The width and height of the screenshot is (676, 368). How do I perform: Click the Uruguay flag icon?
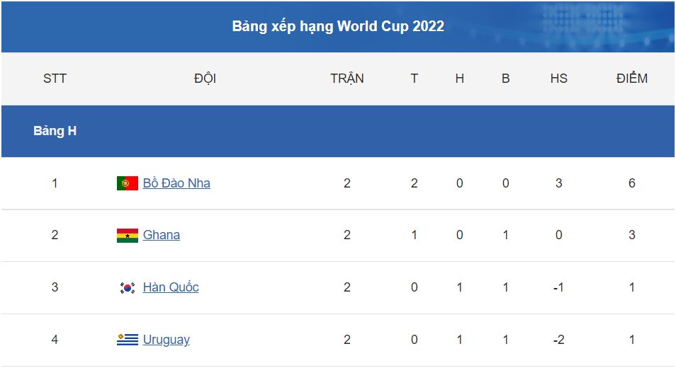[127, 340]
